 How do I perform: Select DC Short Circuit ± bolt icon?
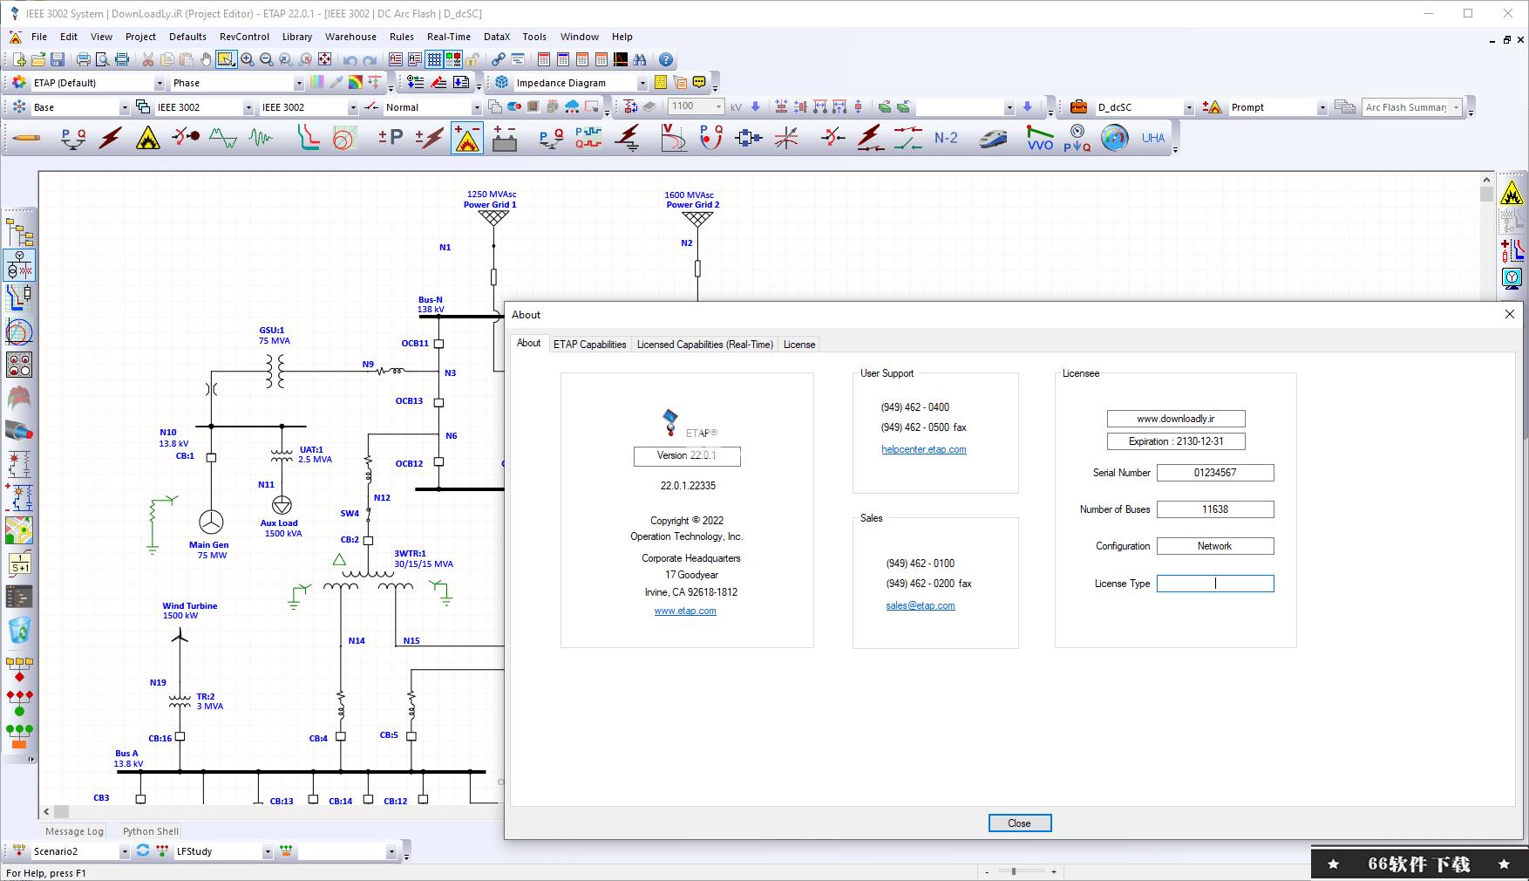tap(429, 138)
